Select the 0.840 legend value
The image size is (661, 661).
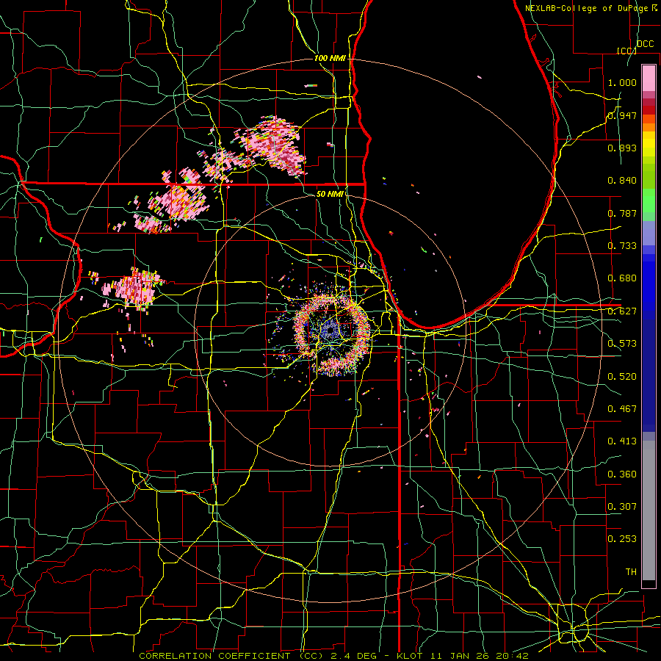point(622,181)
